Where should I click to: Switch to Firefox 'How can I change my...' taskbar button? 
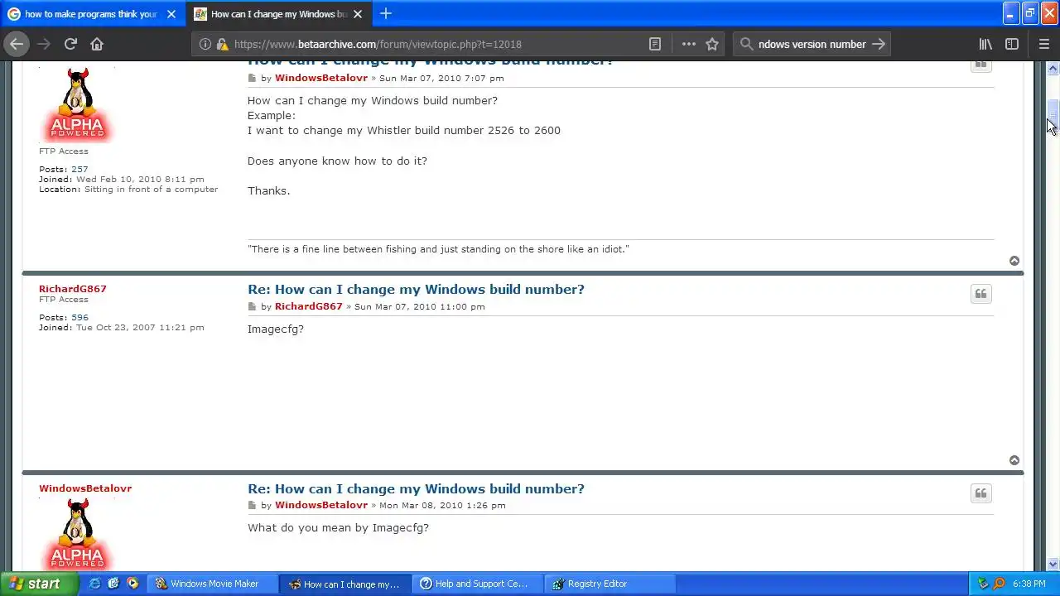344,584
